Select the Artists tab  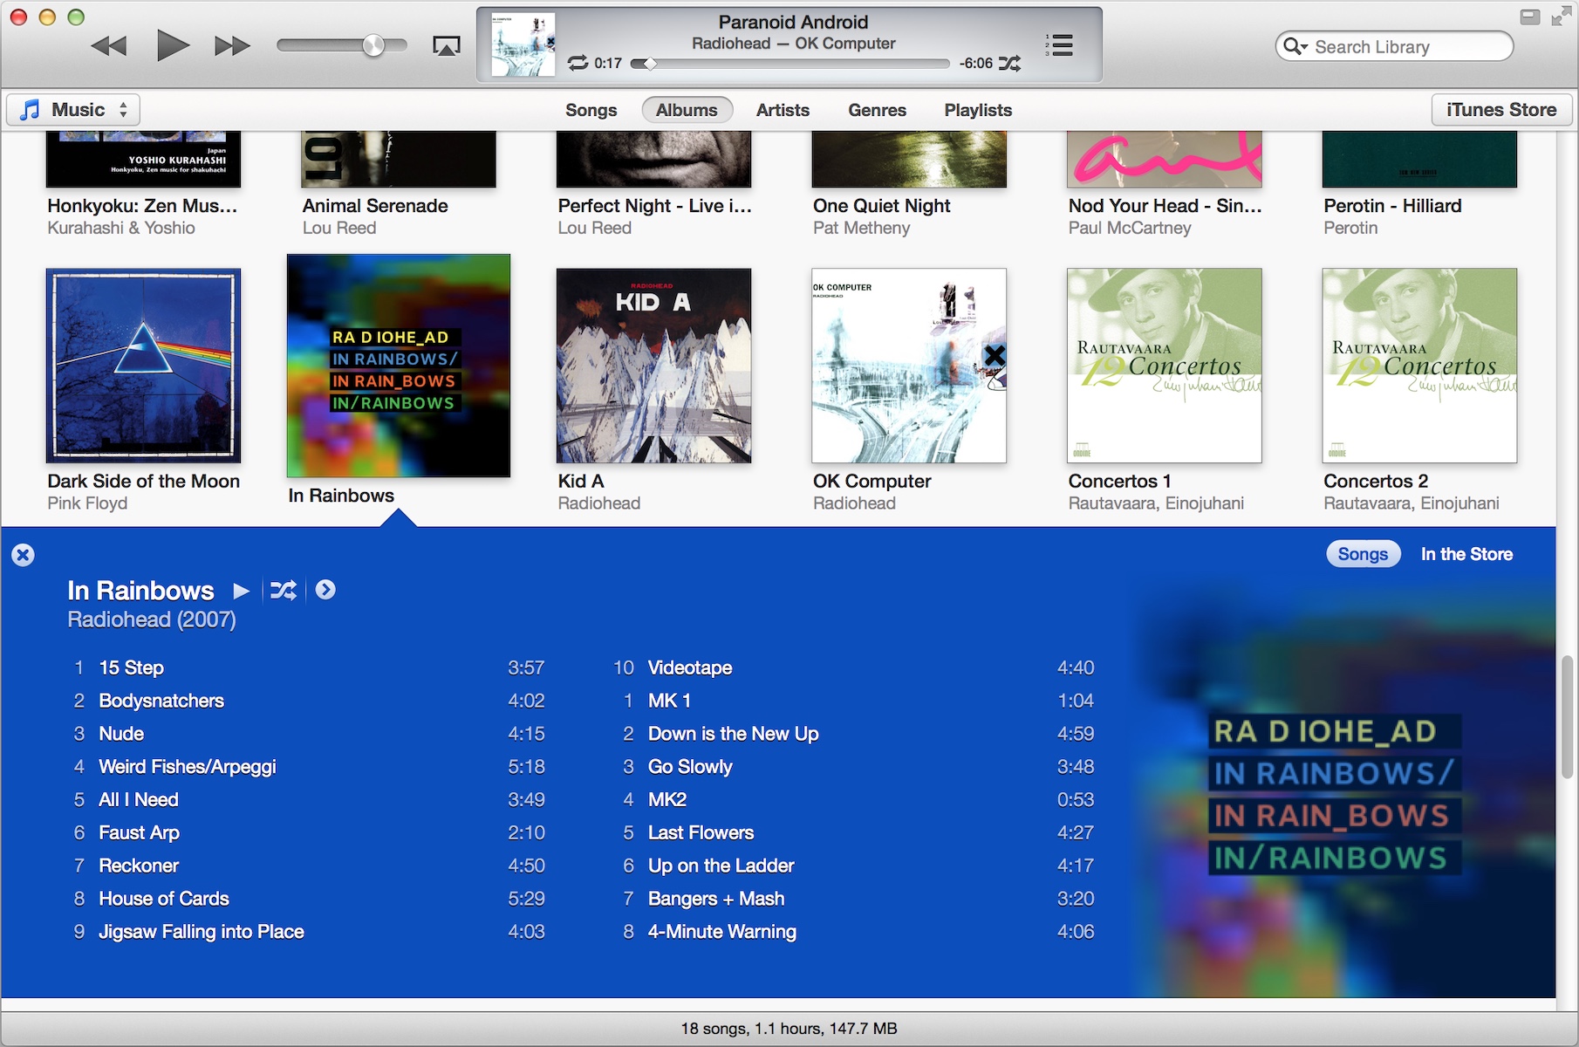[782, 110]
